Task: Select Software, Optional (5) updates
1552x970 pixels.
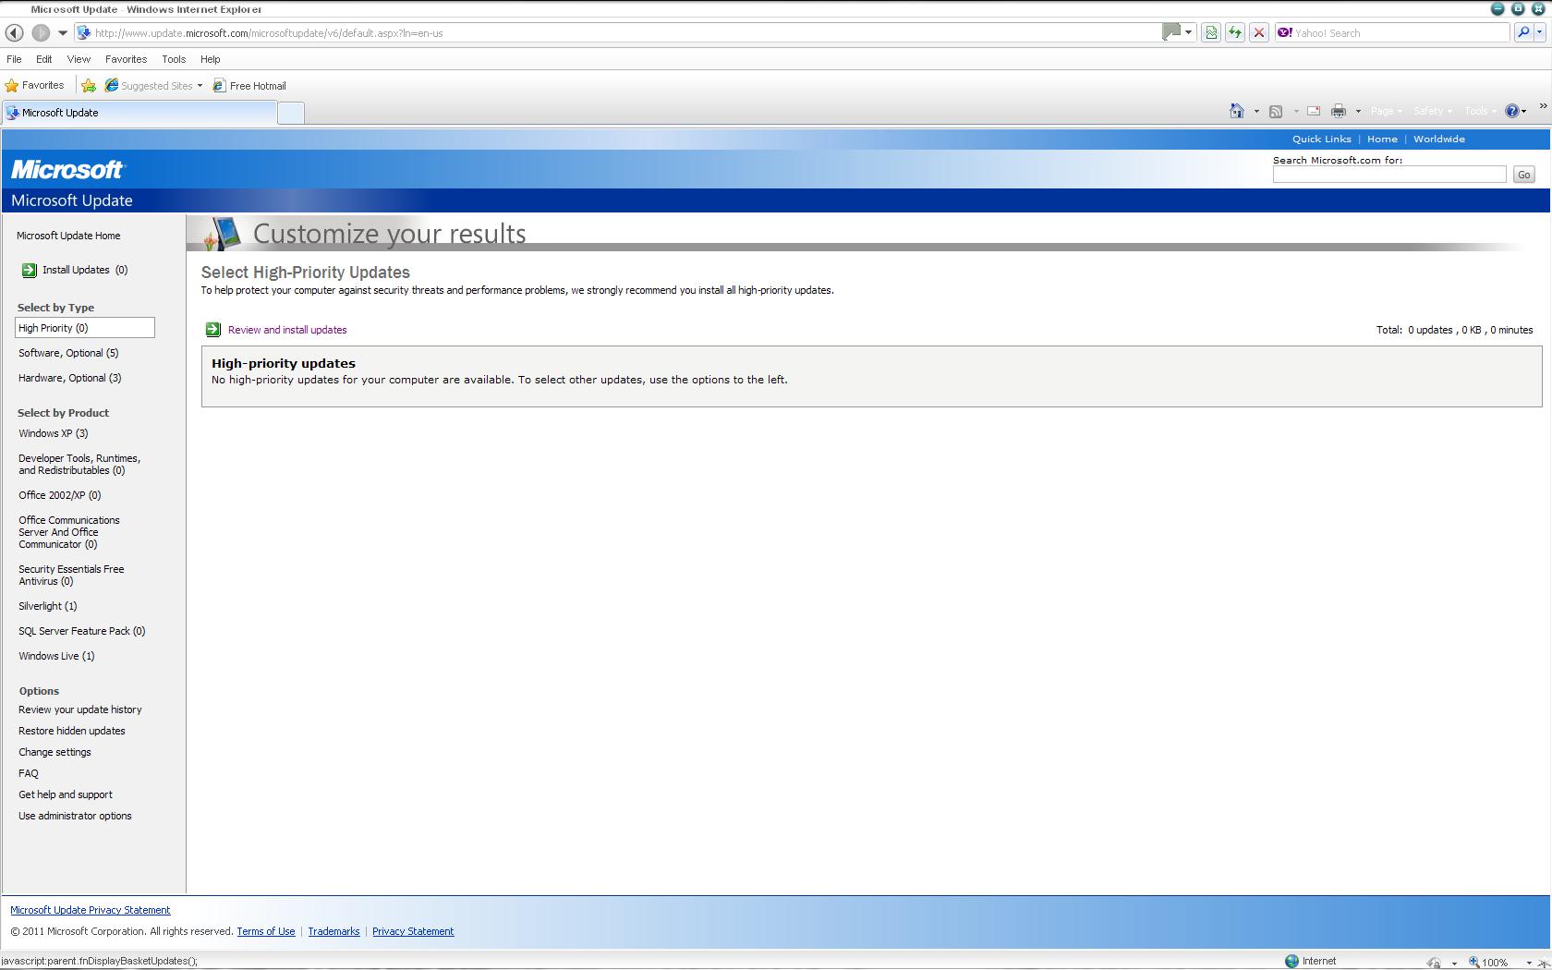Action: [x=68, y=353]
